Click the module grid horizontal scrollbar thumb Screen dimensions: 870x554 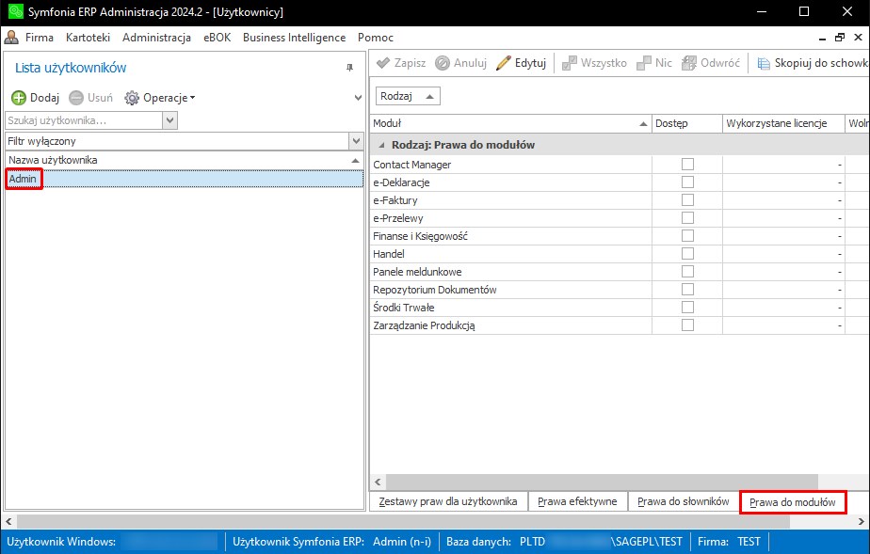tap(602, 482)
